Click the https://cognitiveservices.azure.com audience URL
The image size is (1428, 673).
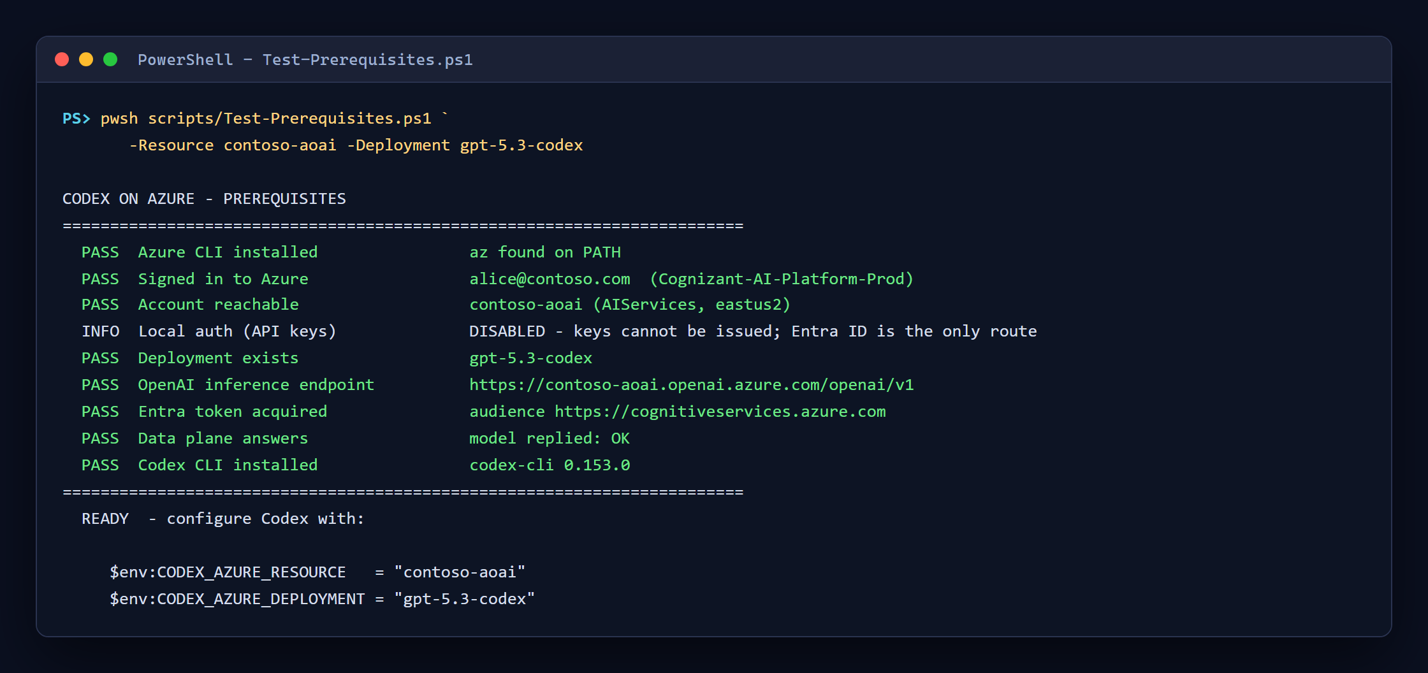[x=720, y=412]
